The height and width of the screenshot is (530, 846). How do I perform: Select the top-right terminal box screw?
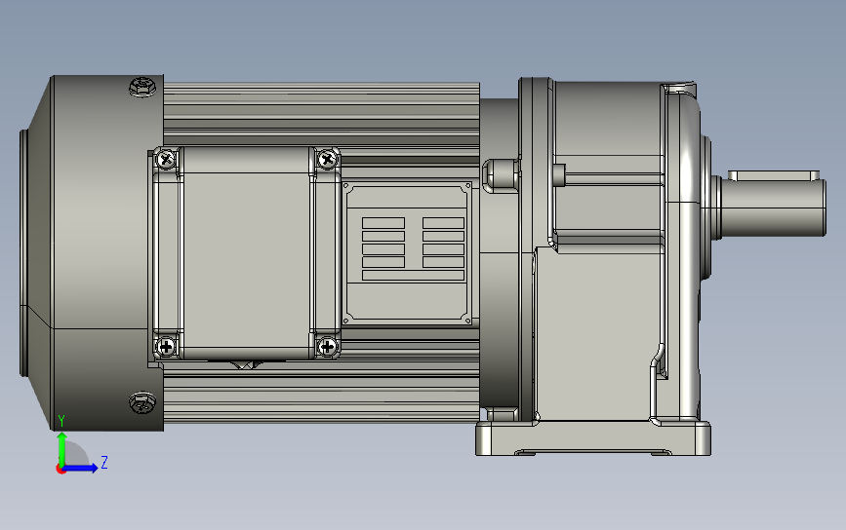[x=327, y=159]
